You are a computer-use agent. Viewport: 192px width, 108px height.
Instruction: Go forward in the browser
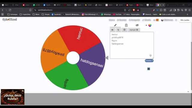[6, 10]
